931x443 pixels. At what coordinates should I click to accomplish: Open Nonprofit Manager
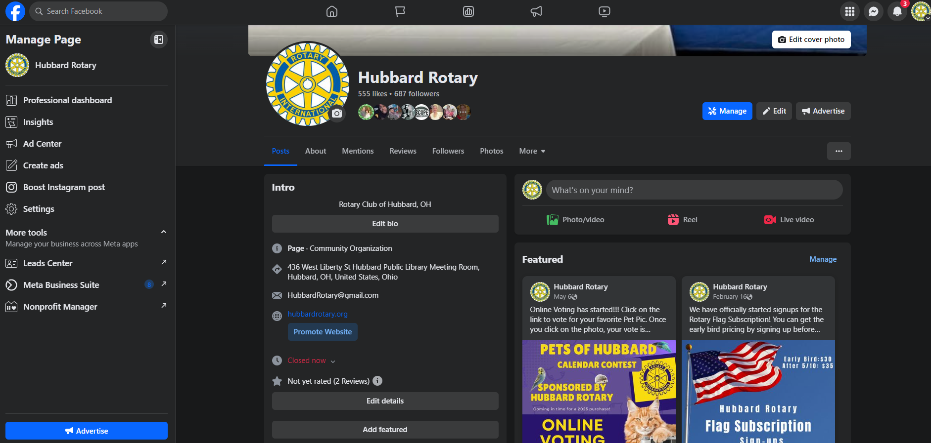87,307
